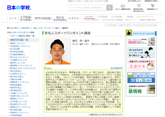Open 高校情報 in the sub navigation

pyautogui.click(x=89, y=17)
